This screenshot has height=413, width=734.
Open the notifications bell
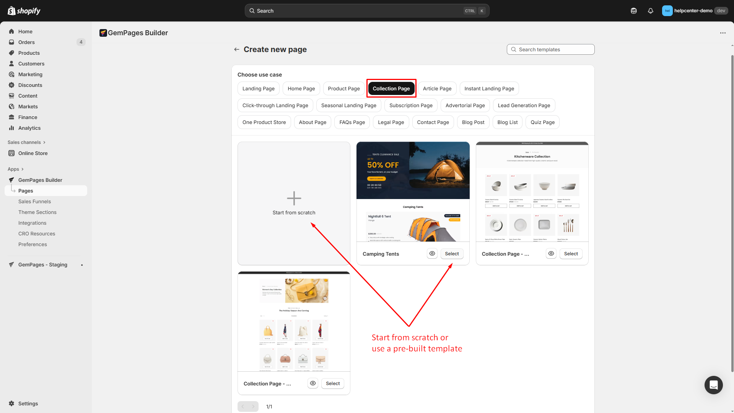pos(650,11)
